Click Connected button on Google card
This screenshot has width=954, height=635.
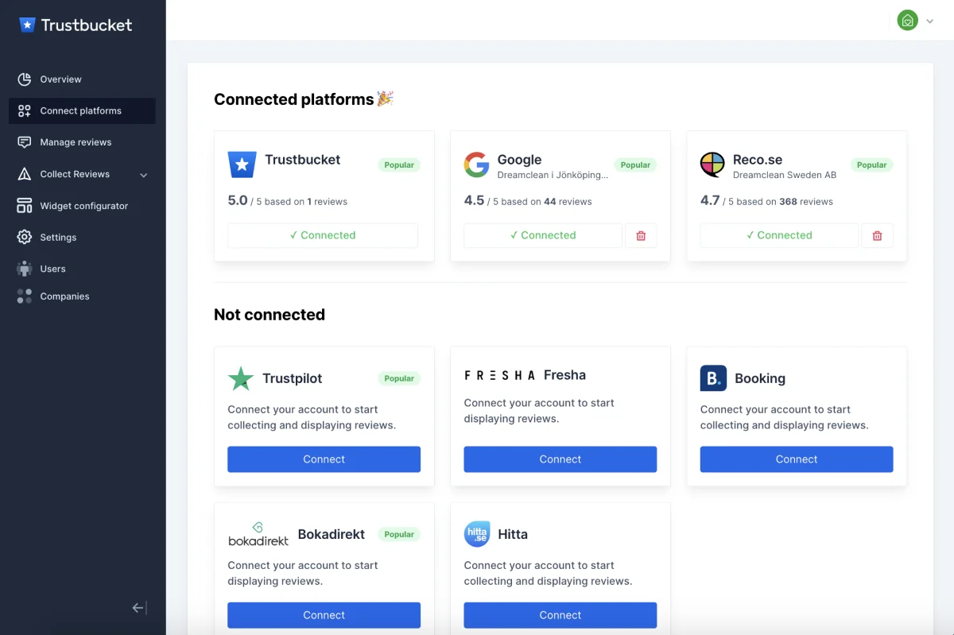pos(543,235)
